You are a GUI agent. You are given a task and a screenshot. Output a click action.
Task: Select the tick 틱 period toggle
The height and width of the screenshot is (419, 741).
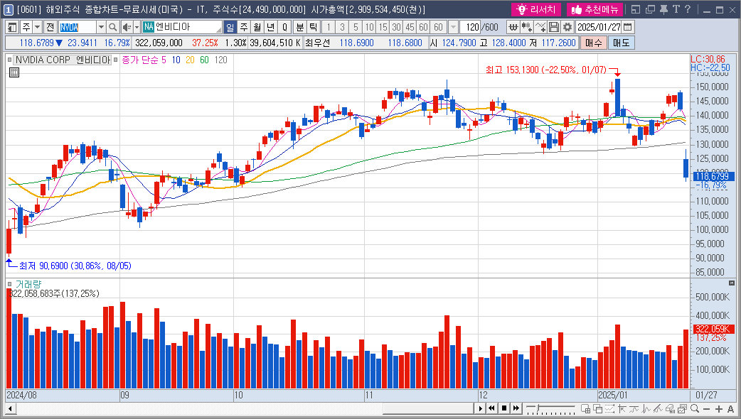tap(314, 27)
